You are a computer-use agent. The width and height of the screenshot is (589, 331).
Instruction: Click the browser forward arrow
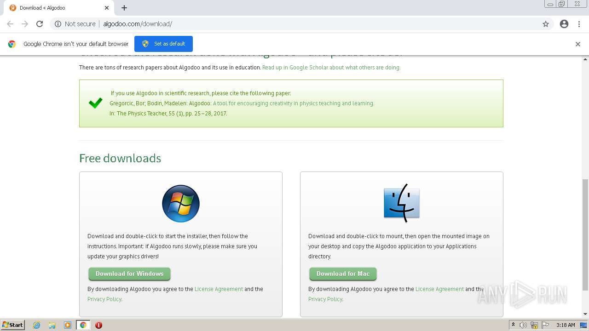25,24
